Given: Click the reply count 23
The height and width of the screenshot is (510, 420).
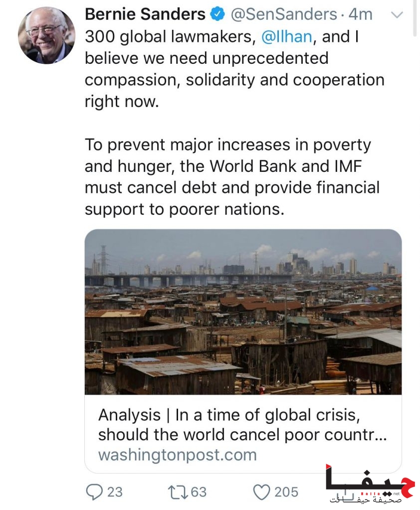Looking at the screenshot, I should click(115, 492).
